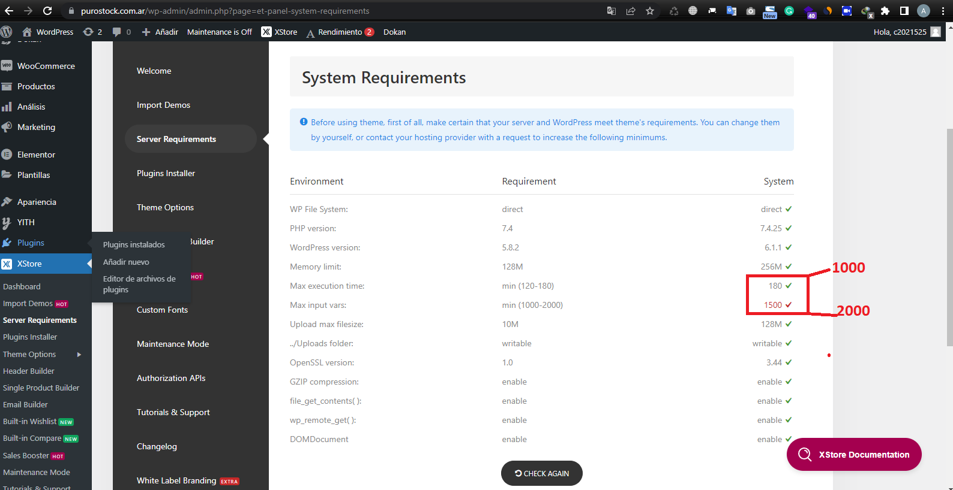Go to Welcome in XStore panel
The height and width of the screenshot is (490, 953).
tap(154, 71)
